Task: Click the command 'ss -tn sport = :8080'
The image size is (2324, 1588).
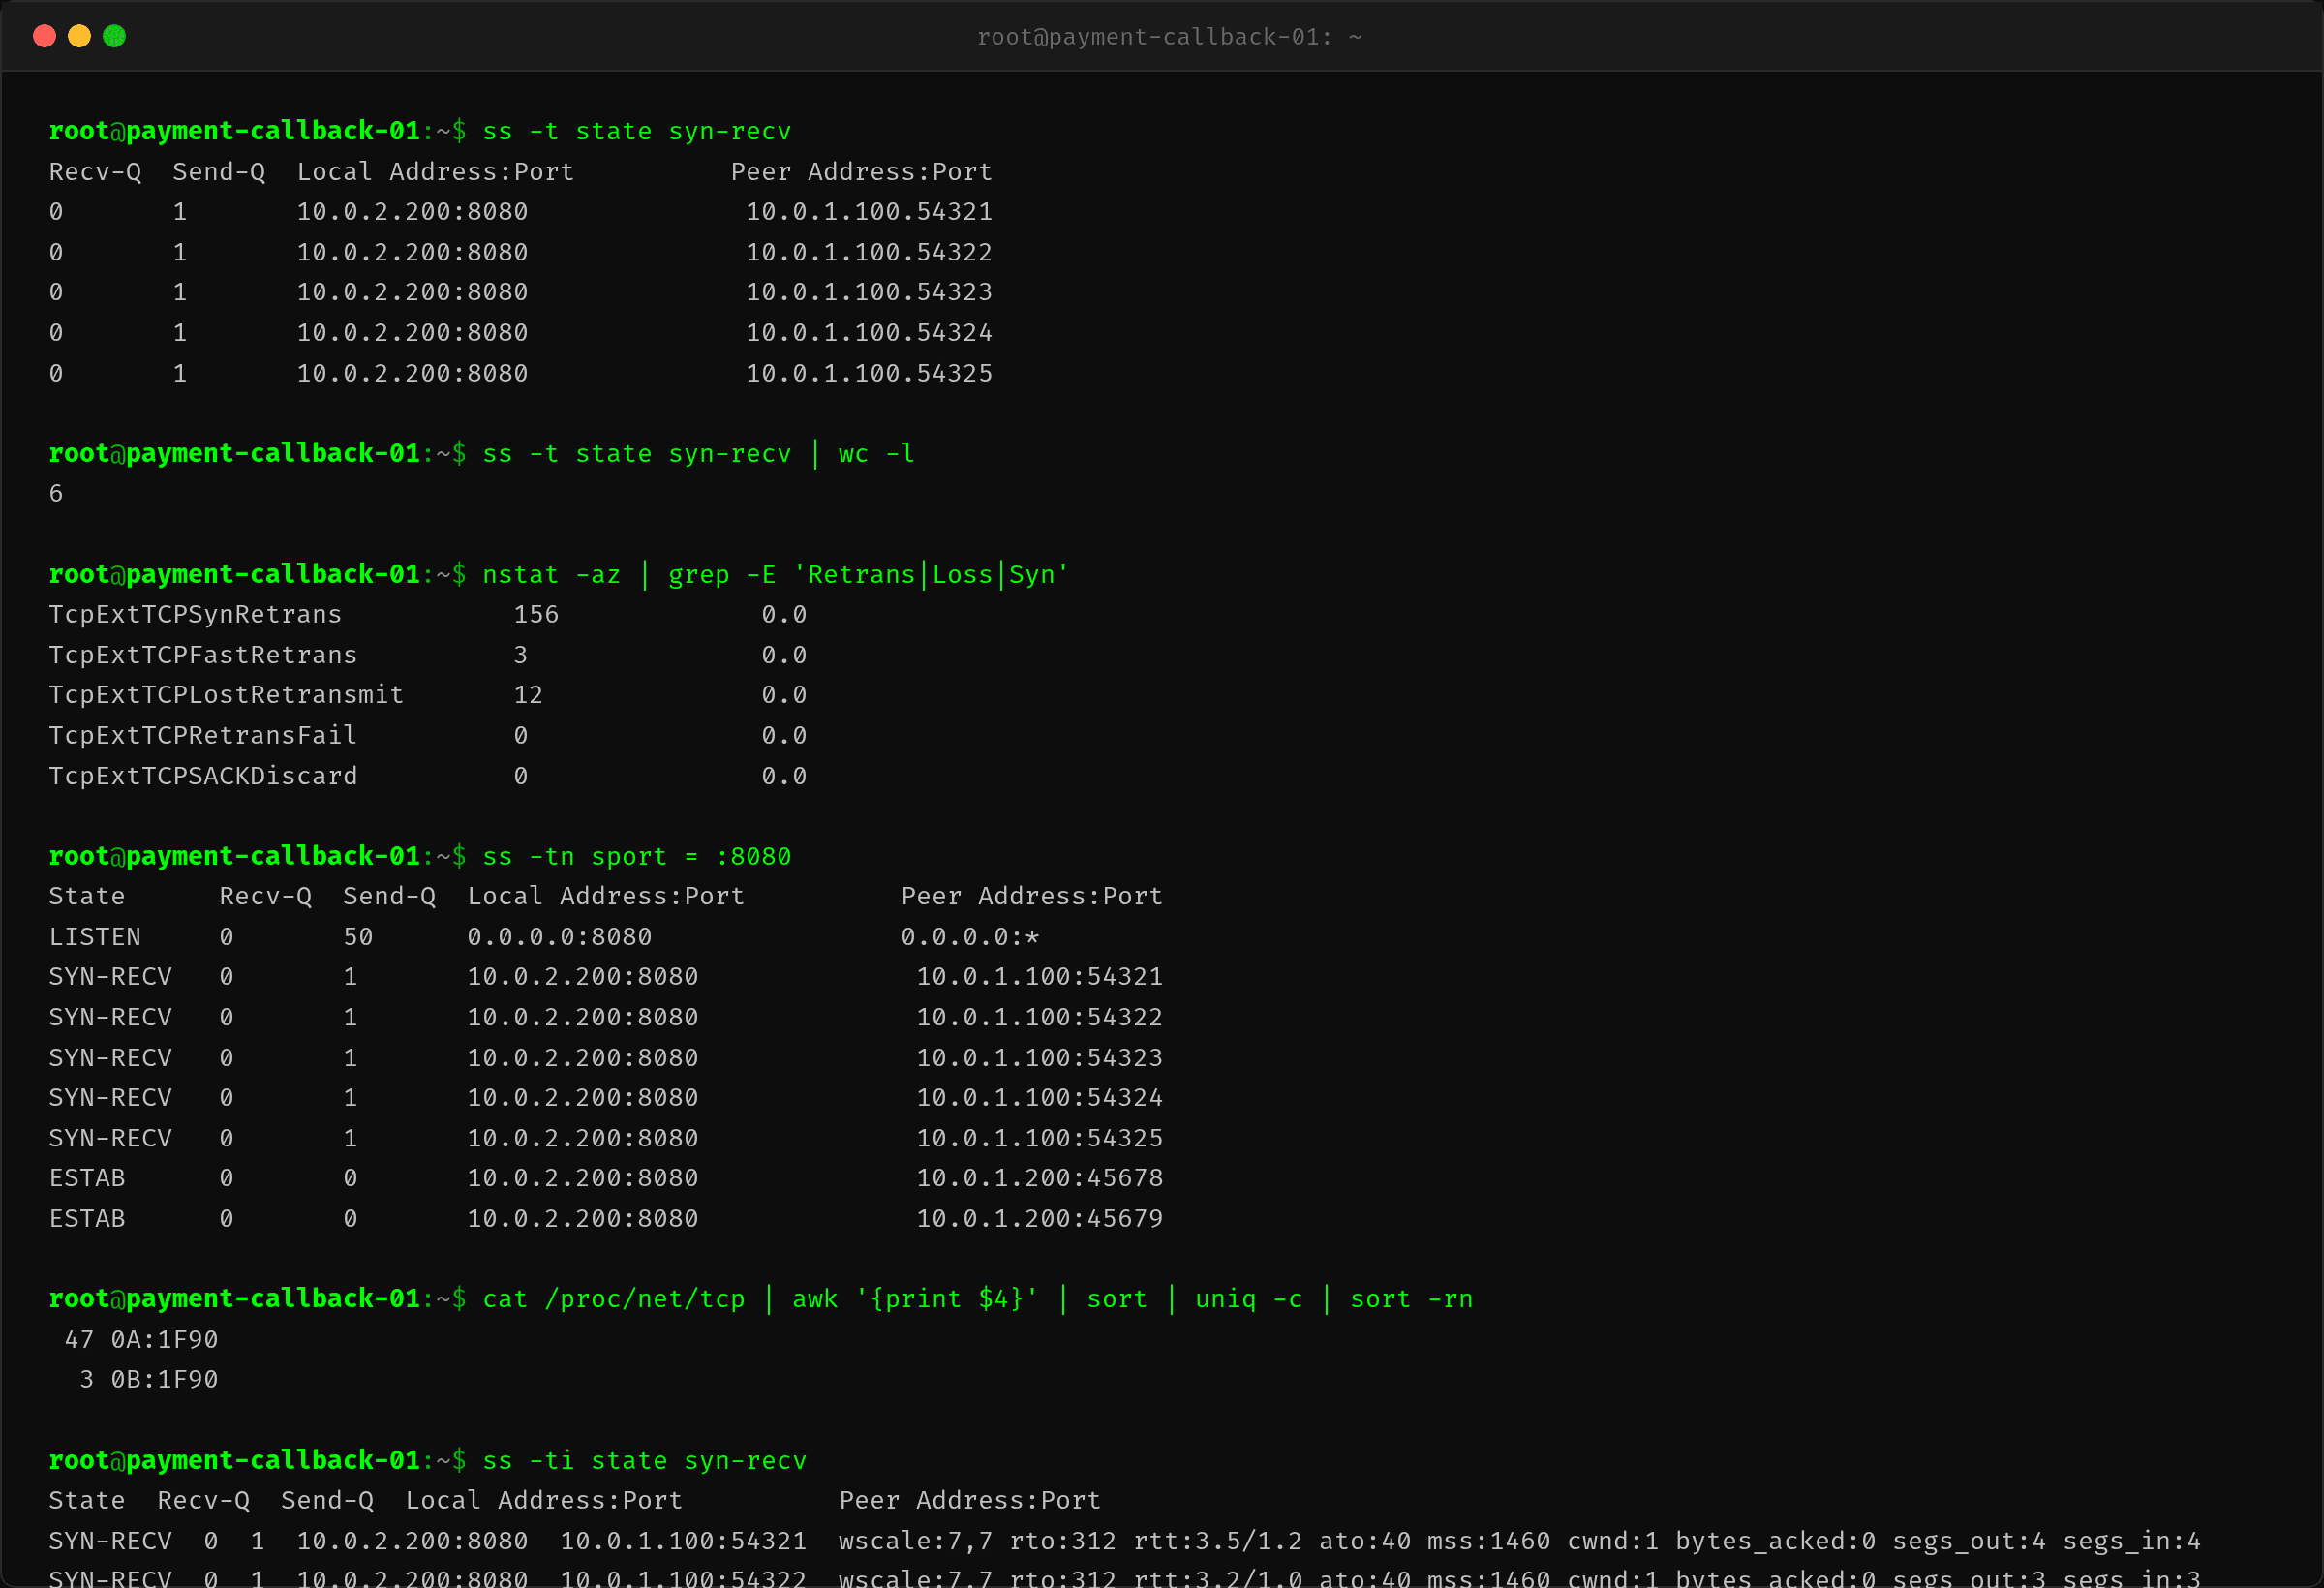Action: coord(637,856)
